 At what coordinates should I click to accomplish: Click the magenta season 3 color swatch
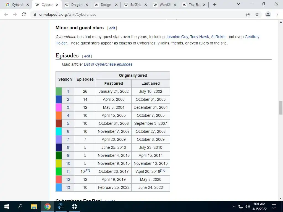pyautogui.click(x=59, y=107)
